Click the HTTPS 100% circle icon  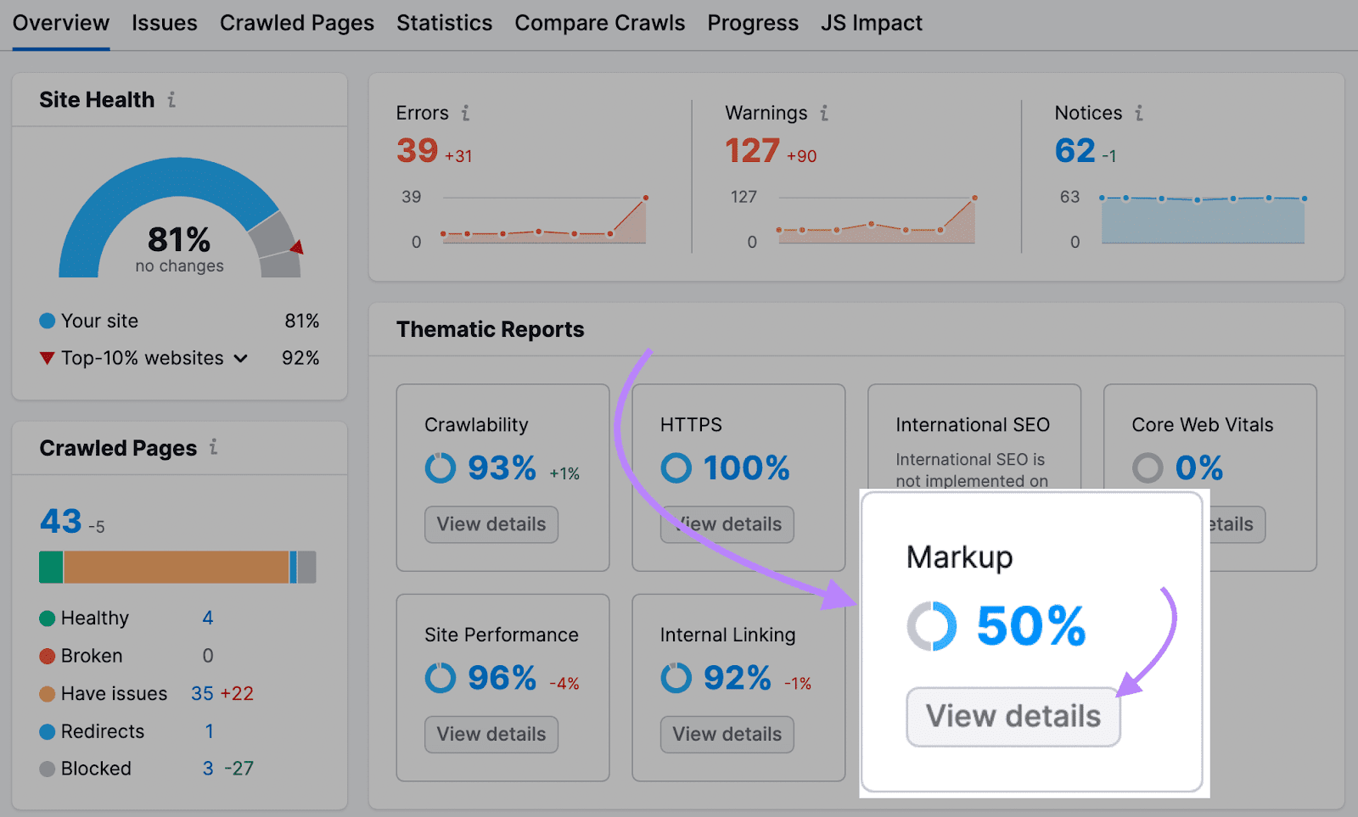(675, 467)
